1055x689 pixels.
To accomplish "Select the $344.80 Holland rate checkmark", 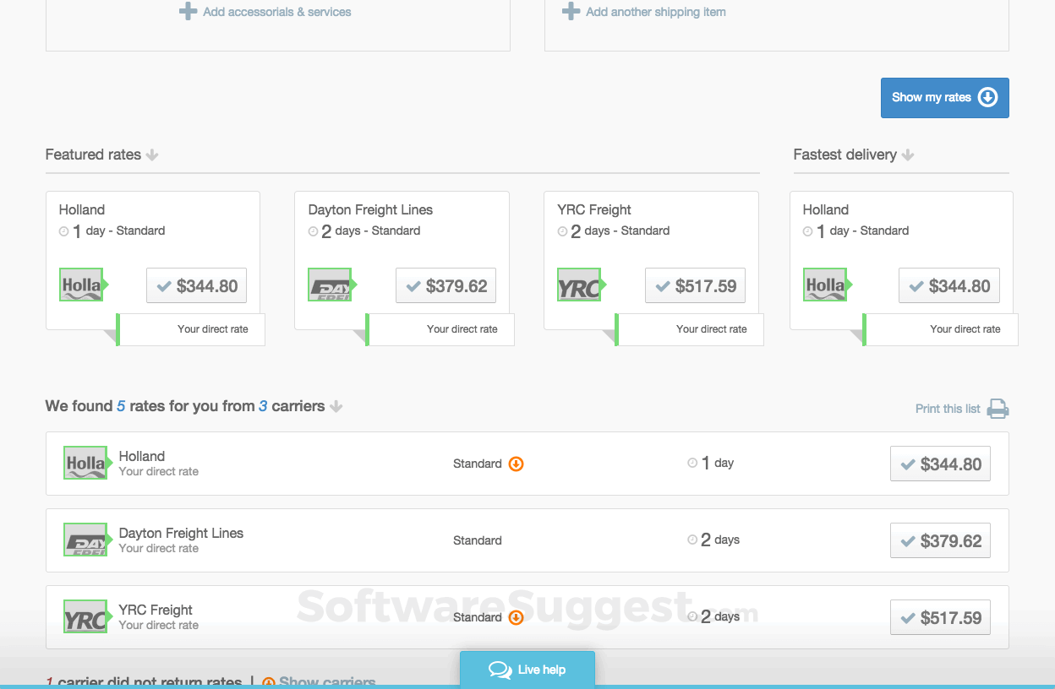I will coord(940,463).
